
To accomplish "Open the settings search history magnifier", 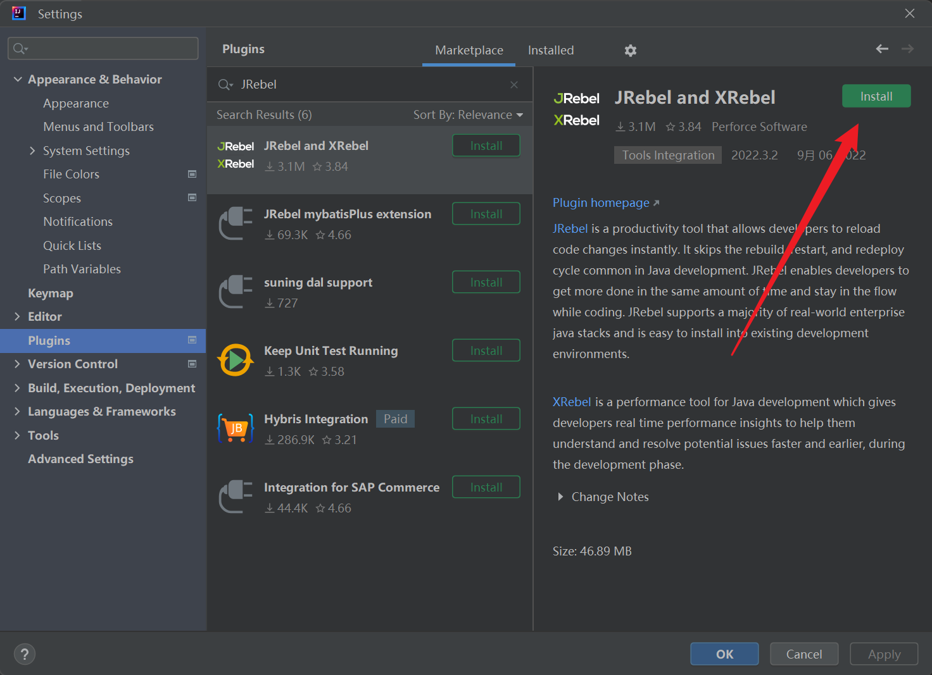I will (21, 49).
